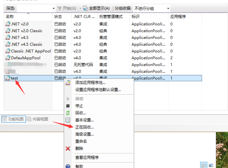Click the .NET v4.5 application pool icon
228x168 pixels.
tap(7, 38)
